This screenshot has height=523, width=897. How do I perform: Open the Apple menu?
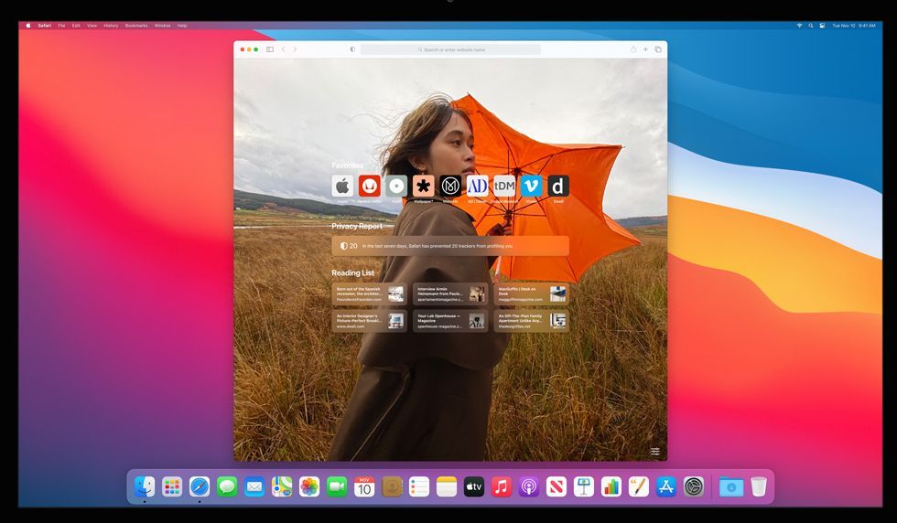coord(28,26)
